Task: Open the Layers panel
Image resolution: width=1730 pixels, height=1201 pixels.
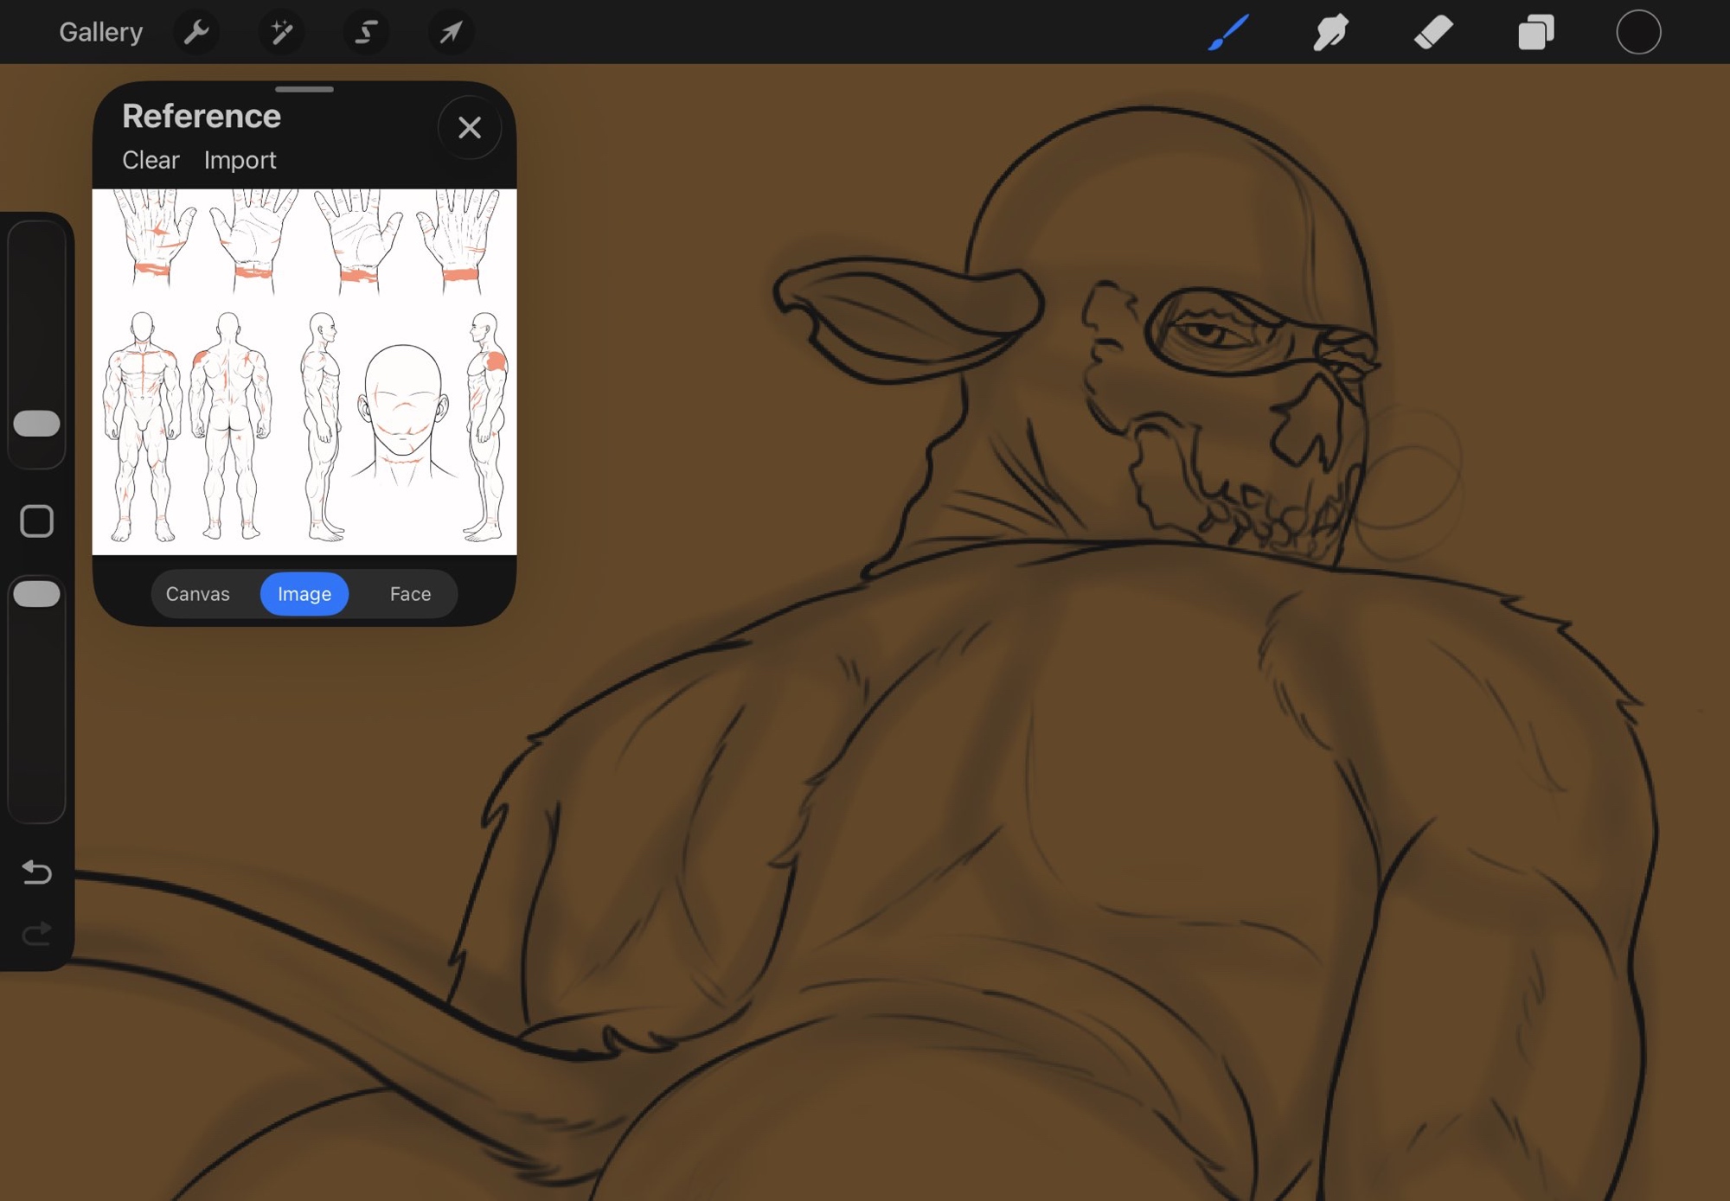Action: [1536, 33]
